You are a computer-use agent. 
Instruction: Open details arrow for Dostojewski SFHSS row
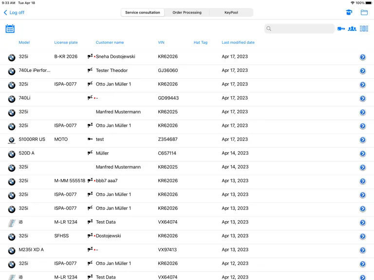(x=362, y=236)
